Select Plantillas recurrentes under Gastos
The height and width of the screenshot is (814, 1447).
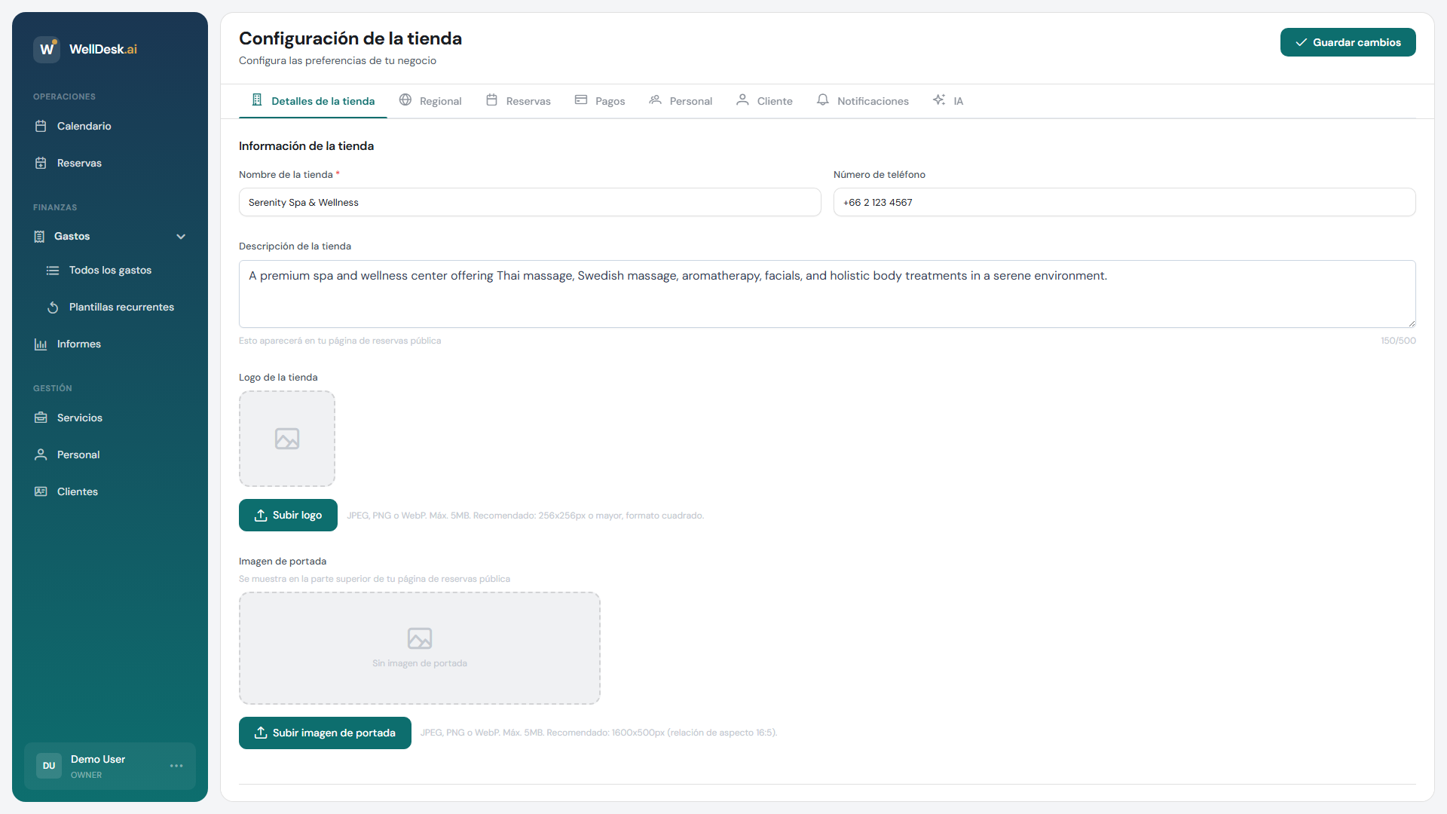(x=121, y=307)
